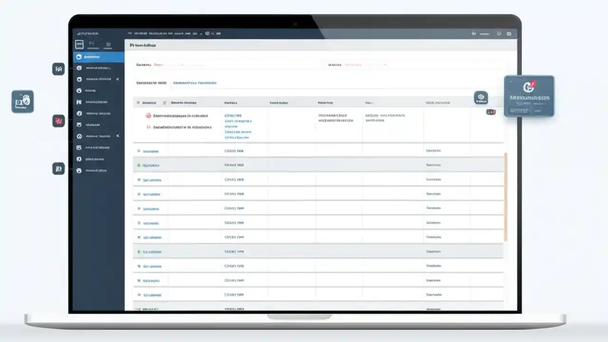Click the red filter label beside the search field
The width and height of the screenshot is (608, 342).
[158, 65]
